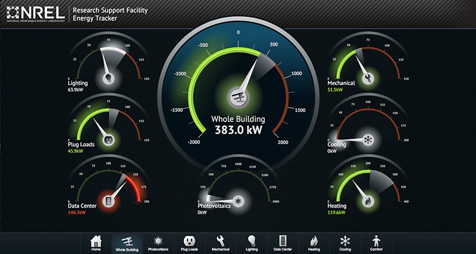This screenshot has height=254, width=476.
Task: Select the Plug Loads outlet icon in navigation
Action: pos(189,243)
